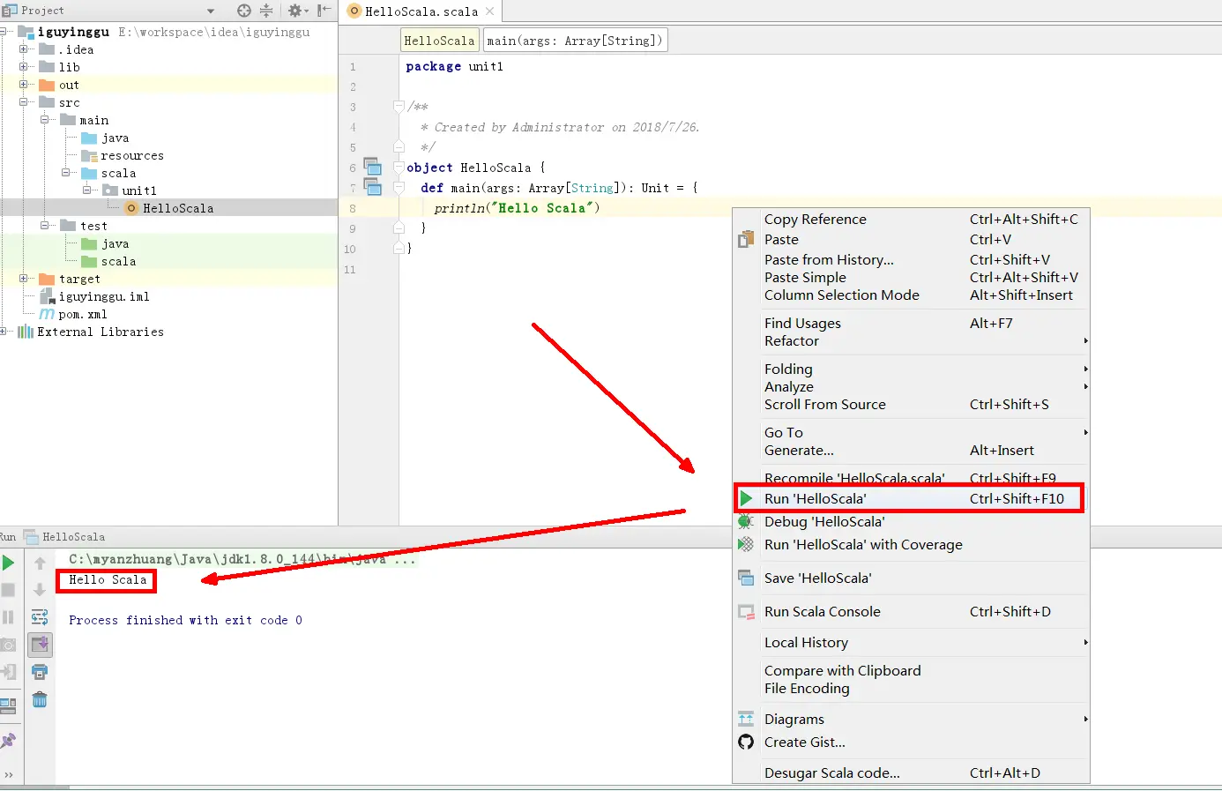This screenshot has height=791, width=1222.
Task: Select Run 'HelloScala' in context menu
Action: tap(911, 498)
